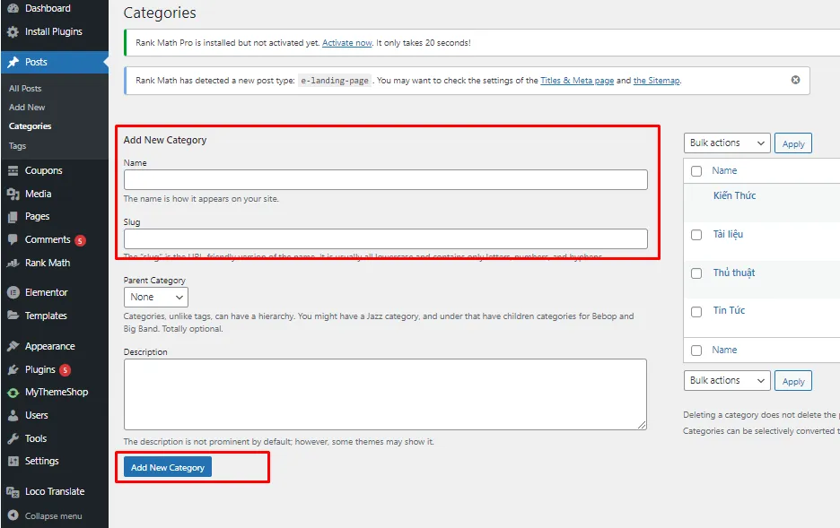The height and width of the screenshot is (528, 840).
Task: Click the Plugins plug icon
Action: 13,369
